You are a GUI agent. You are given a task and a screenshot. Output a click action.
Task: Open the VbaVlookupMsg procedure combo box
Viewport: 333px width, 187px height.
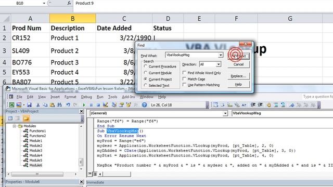282,113
